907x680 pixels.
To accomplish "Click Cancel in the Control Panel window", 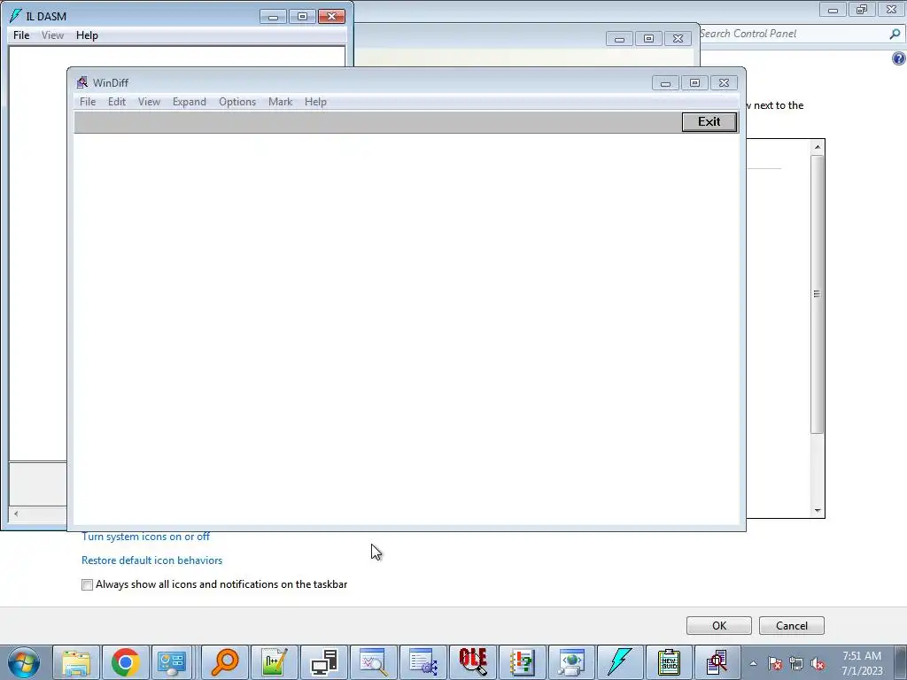I will [791, 626].
